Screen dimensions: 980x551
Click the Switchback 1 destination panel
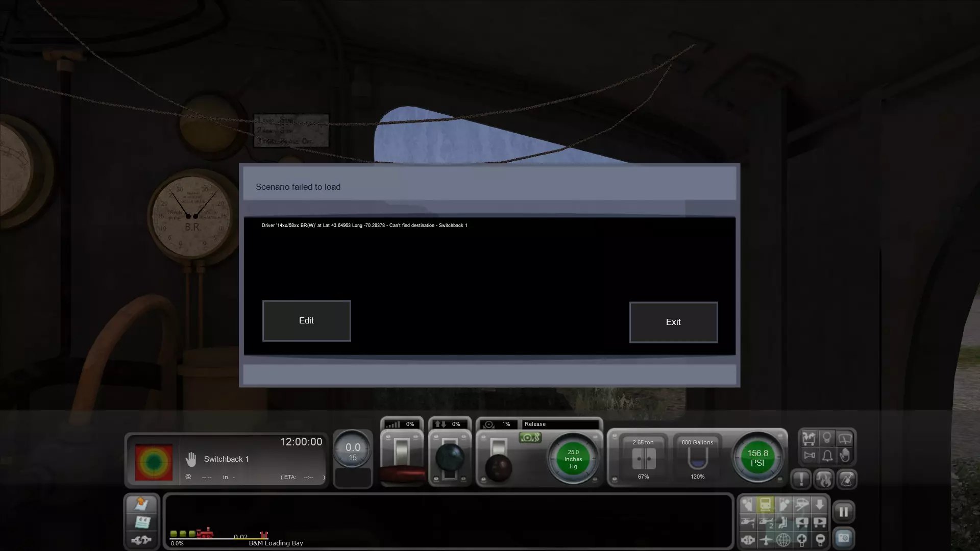(x=226, y=459)
